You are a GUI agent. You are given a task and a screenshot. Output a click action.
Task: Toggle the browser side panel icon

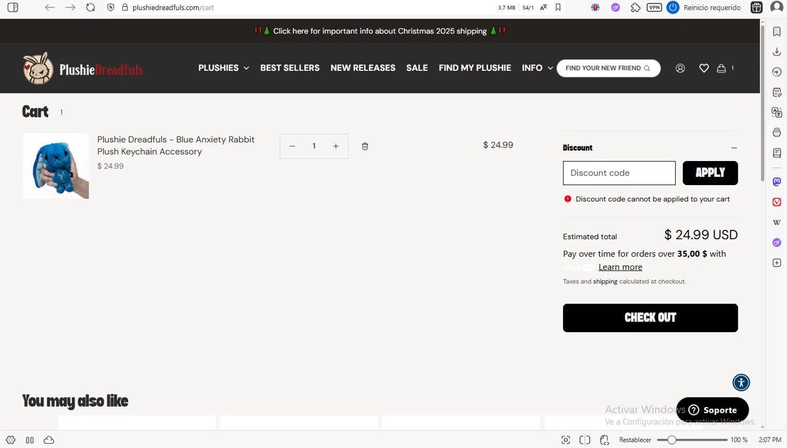tap(13, 7)
